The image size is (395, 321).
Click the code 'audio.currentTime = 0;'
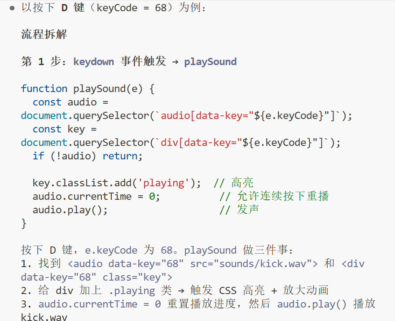click(x=97, y=196)
